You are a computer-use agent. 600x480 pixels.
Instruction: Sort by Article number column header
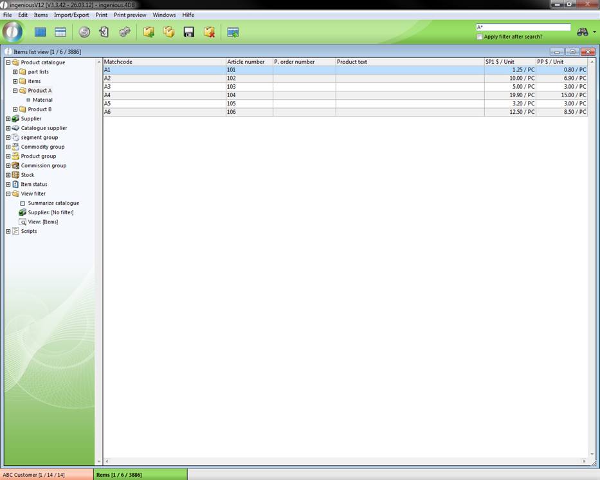[x=248, y=62]
